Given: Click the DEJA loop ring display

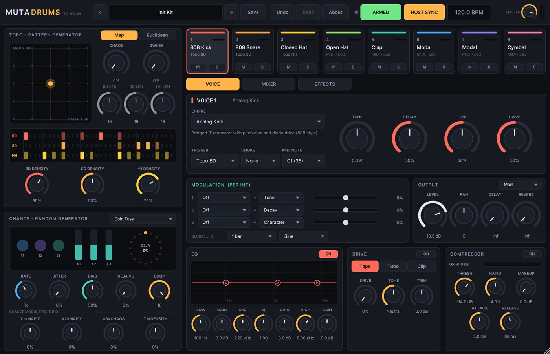Looking at the screenshot, I should [x=145, y=248].
